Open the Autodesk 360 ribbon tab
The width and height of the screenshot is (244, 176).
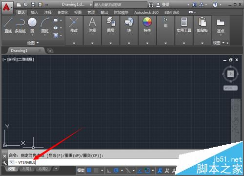[x=146, y=12]
